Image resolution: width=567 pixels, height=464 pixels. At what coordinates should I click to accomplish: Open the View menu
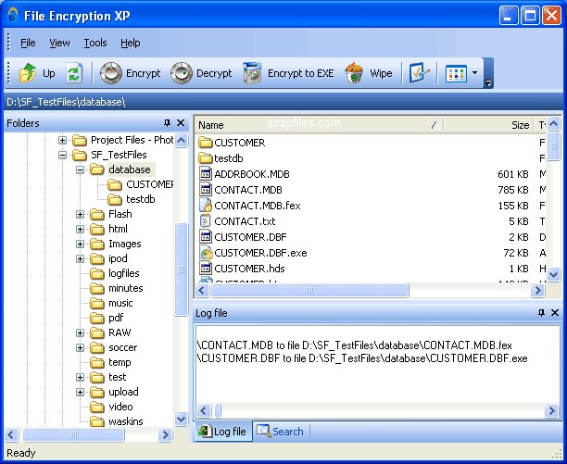point(59,43)
